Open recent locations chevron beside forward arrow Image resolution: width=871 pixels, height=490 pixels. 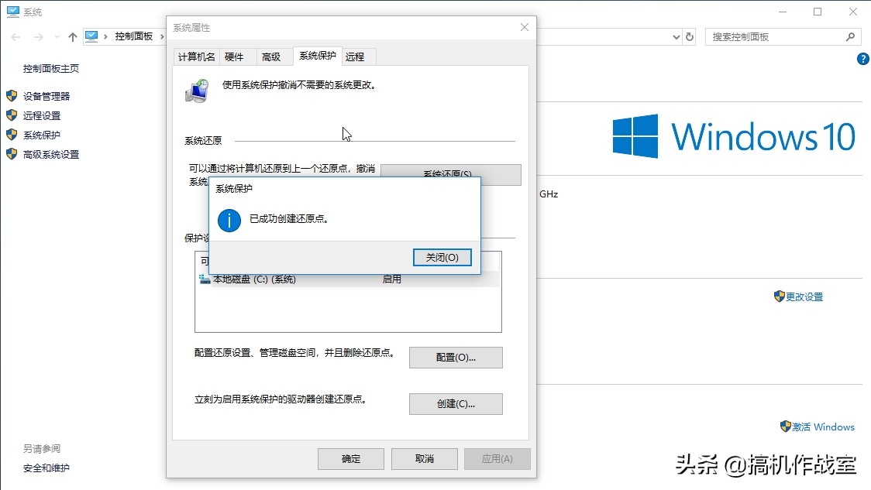(56, 36)
